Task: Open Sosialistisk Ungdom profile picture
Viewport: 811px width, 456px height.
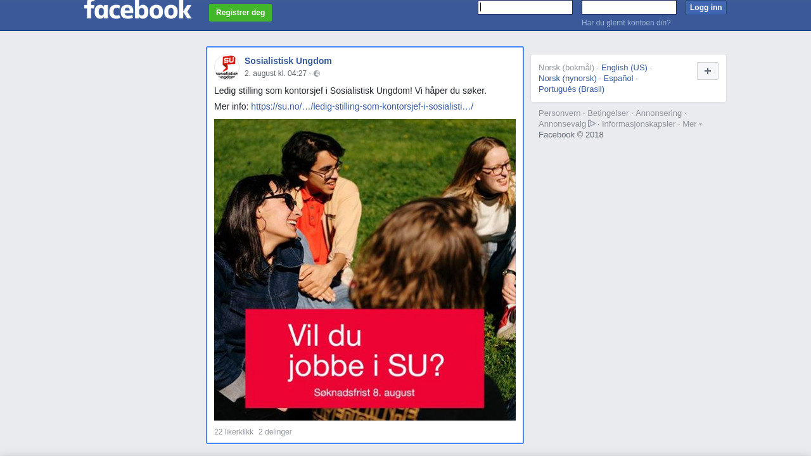Action: [227, 67]
